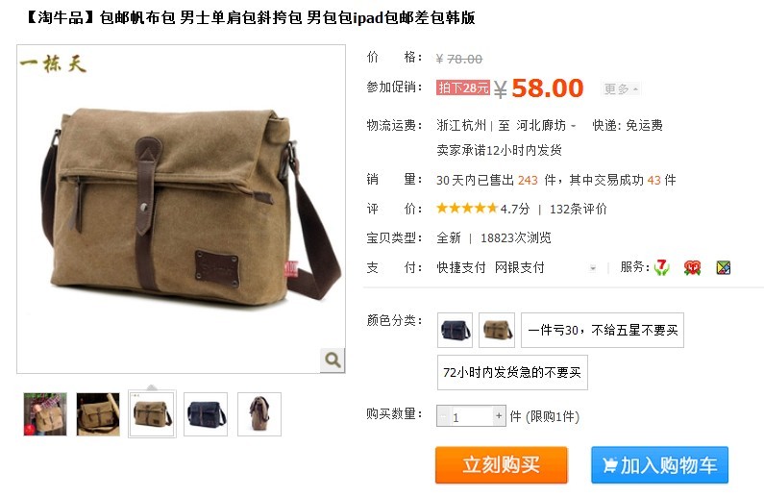Select the navy bag thumbnail below image
The height and width of the screenshot is (497, 764).
206,414
